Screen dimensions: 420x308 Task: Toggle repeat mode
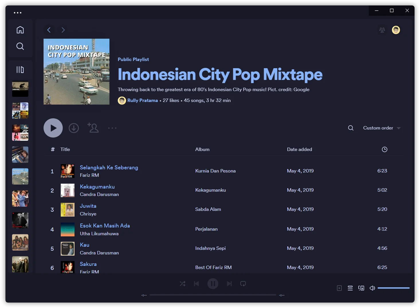243,284
